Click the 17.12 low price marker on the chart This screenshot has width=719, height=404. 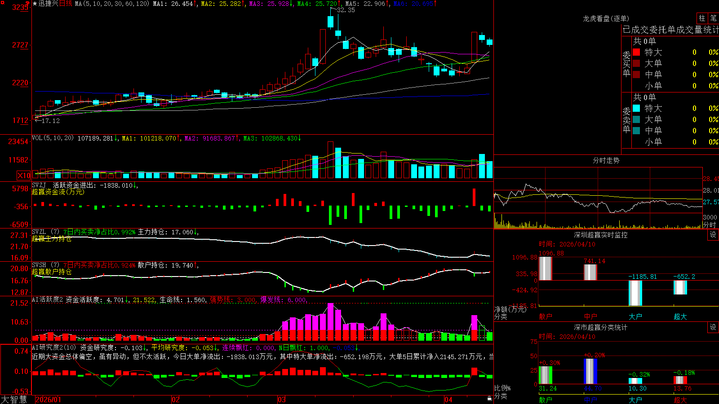50,121
